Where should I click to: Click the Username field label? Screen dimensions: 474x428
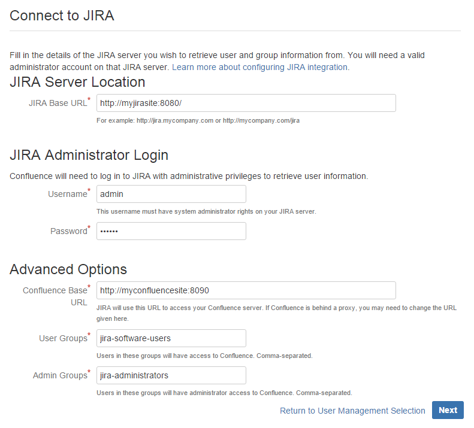point(67,194)
